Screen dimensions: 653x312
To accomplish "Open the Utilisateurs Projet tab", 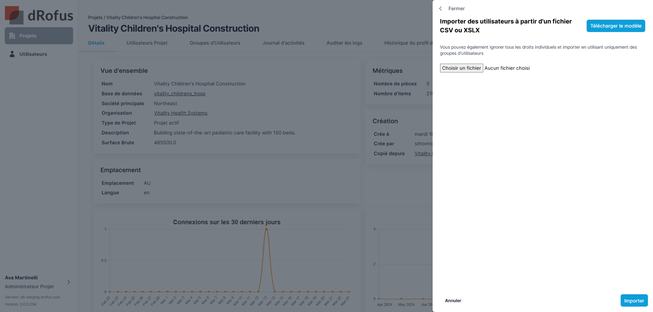I will [147, 43].
